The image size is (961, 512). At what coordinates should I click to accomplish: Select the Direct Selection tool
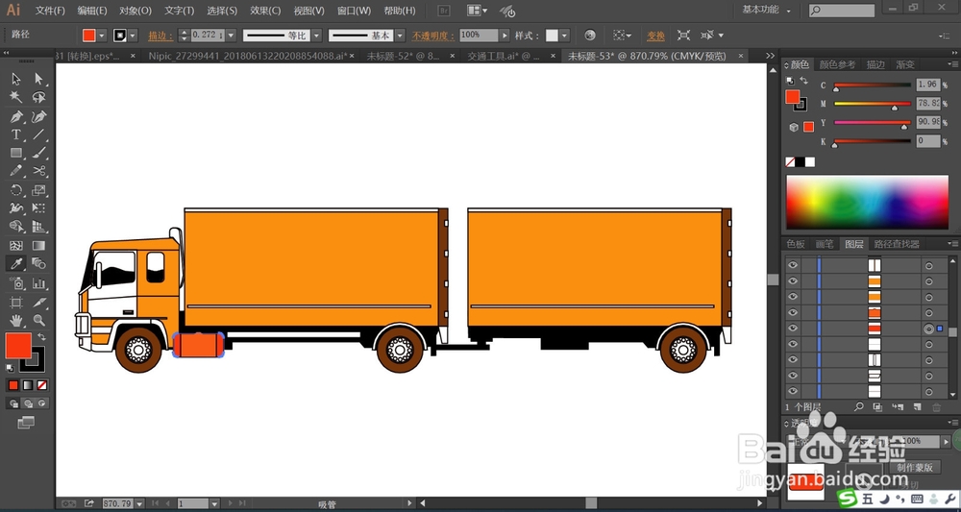point(38,79)
